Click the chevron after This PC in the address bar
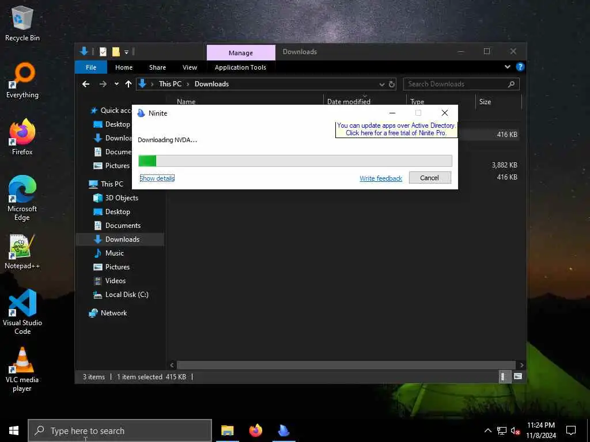 point(188,84)
